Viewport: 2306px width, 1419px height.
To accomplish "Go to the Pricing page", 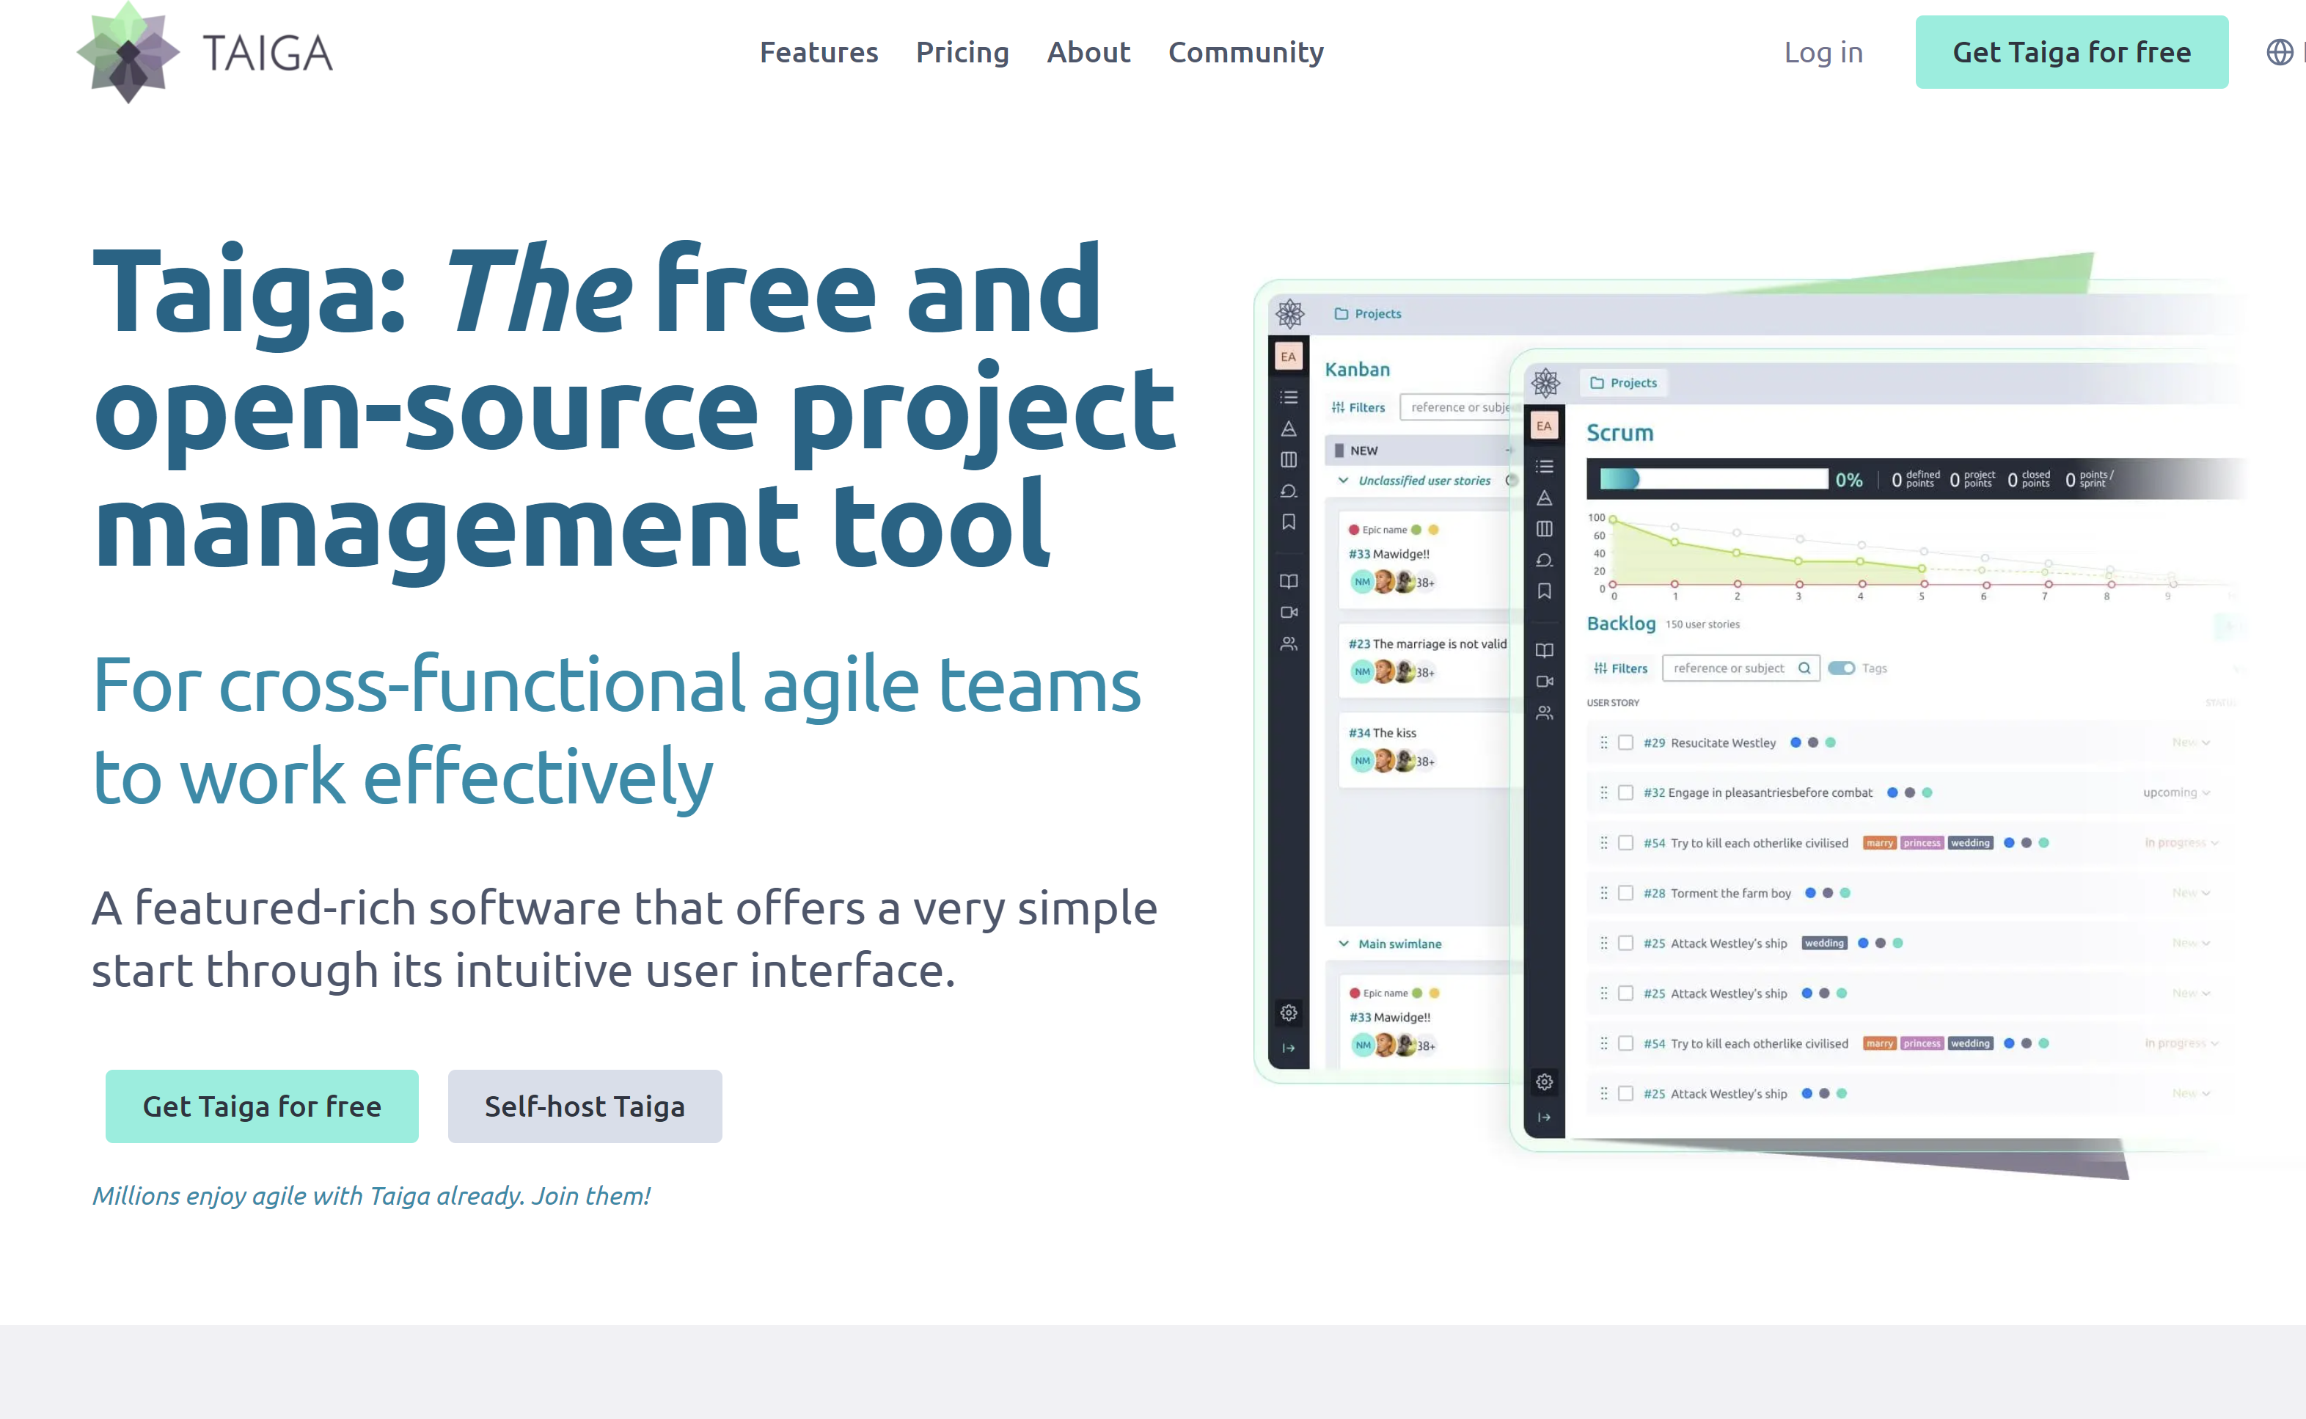I will pyautogui.click(x=962, y=53).
